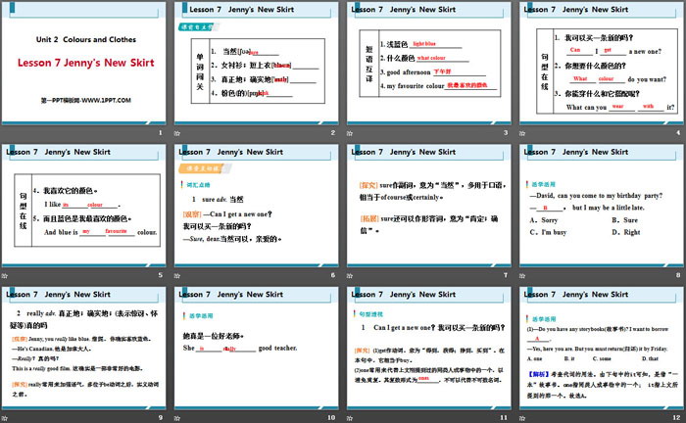Select slide 2 with the word list table

[257, 64]
